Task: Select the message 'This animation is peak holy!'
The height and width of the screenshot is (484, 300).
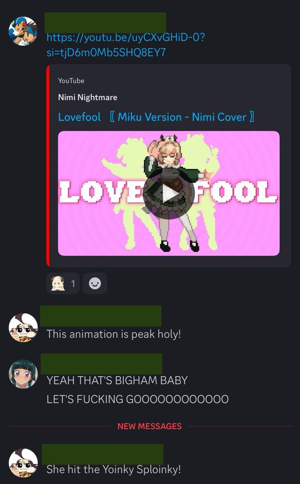Action: [114, 334]
